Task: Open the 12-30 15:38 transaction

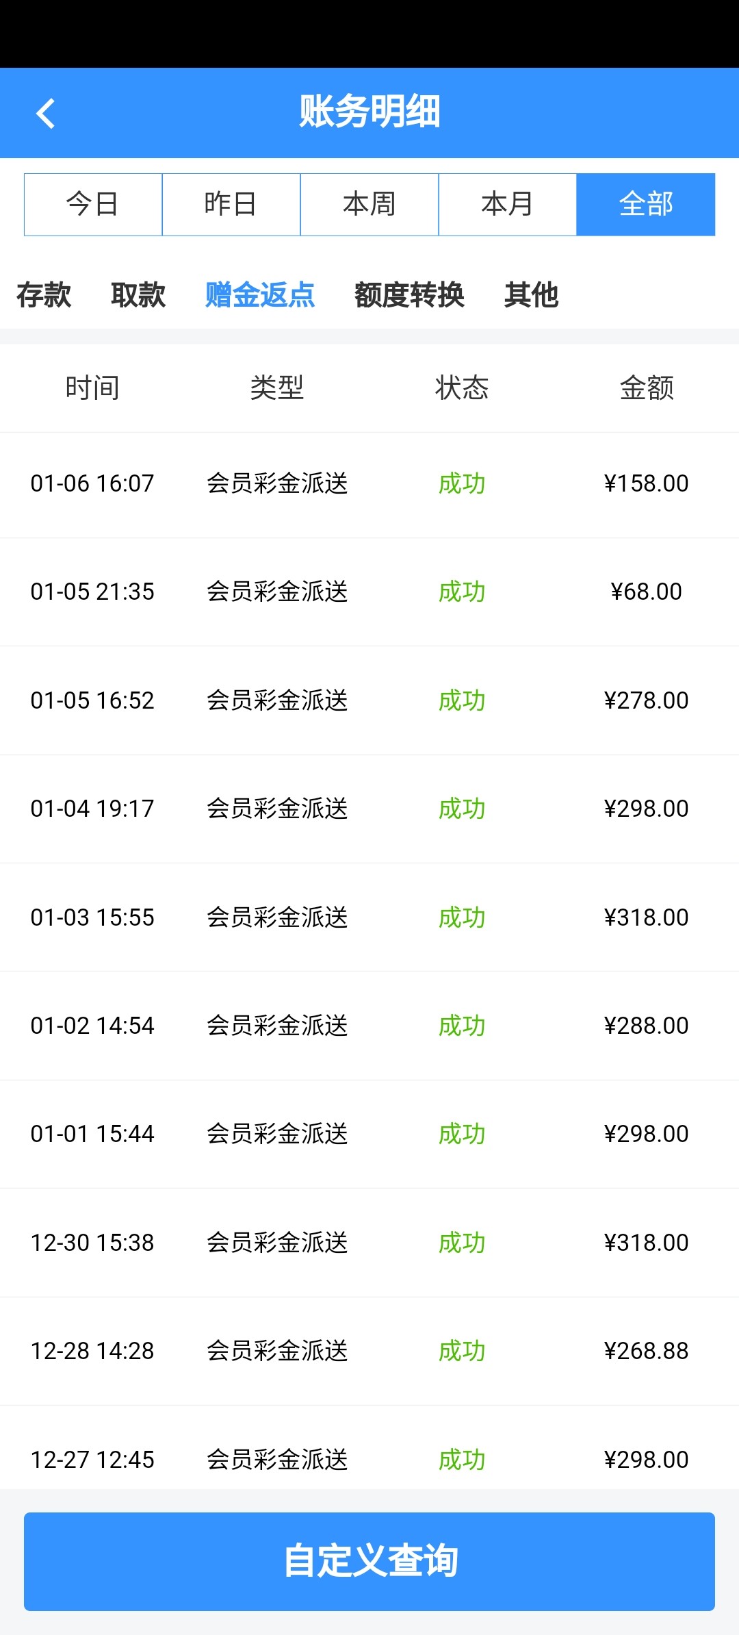Action: pyautogui.click(x=369, y=1243)
